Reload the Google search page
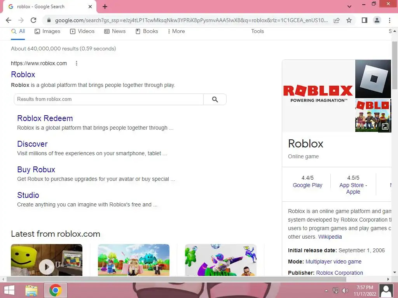Image resolution: width=398 pixels, height=298 pixels. (x=33, y=20)
